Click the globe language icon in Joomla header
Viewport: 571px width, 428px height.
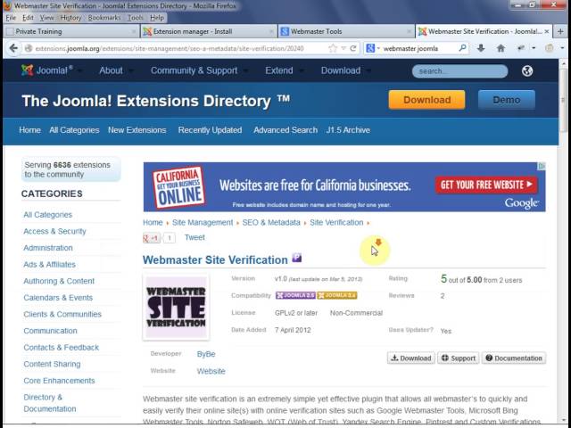(527, 70)
